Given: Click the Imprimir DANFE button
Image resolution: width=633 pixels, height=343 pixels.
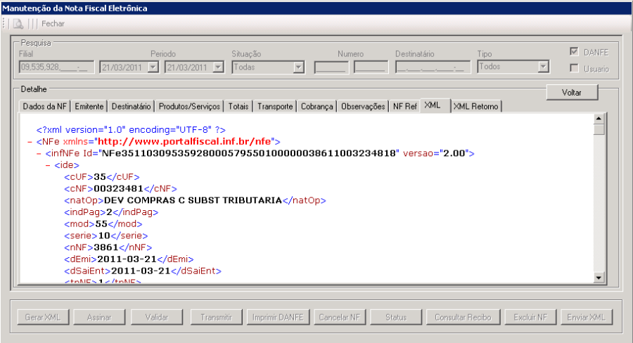Looking at the screenshot, I should pyautogui.click(x=278, y=317).
